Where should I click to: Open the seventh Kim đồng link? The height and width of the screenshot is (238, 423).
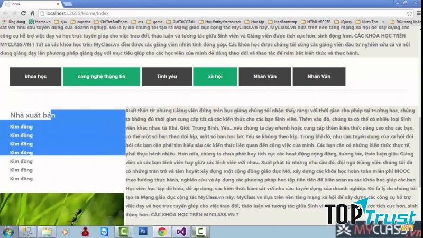[x=21, y=179]
